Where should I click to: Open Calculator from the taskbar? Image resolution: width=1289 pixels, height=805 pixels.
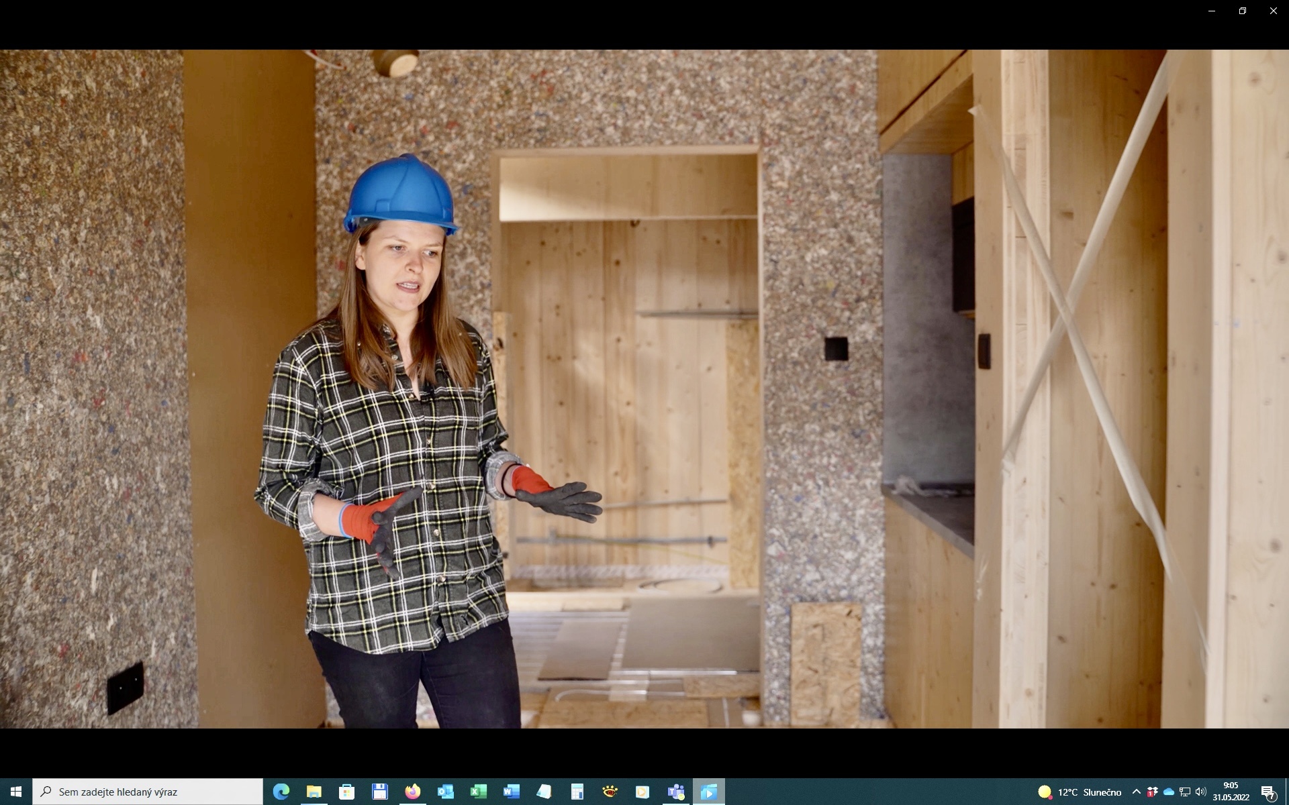pyautogui.click(x=577, y=792)
